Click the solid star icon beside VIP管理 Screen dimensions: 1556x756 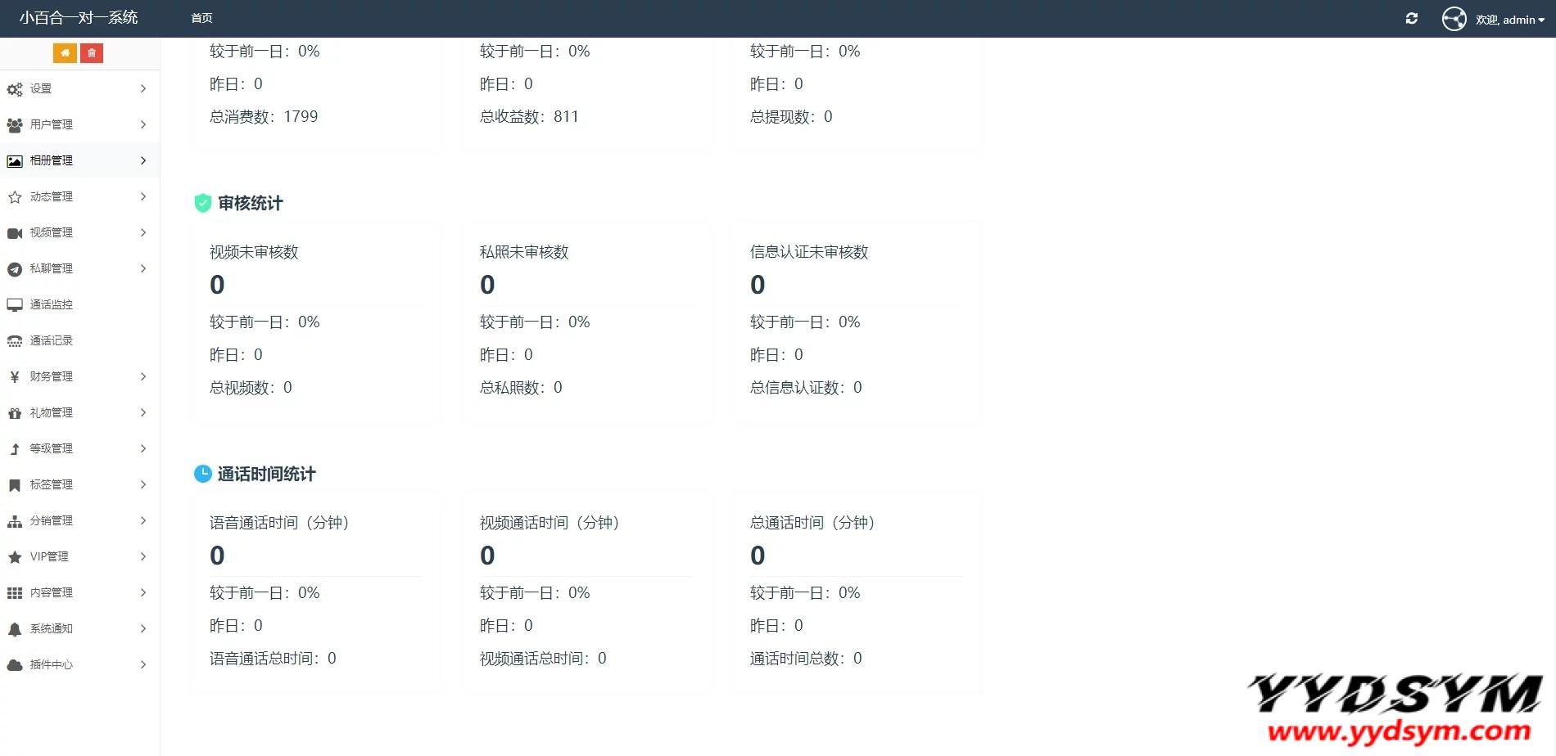coord(15,557)
